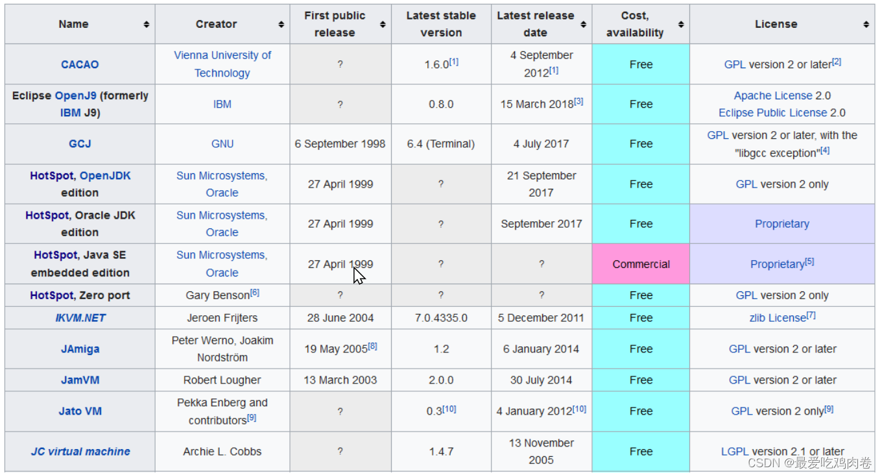This screenshot has width=882, height=475.
Task: Click the pink Commercial cell
Action: 641,264
